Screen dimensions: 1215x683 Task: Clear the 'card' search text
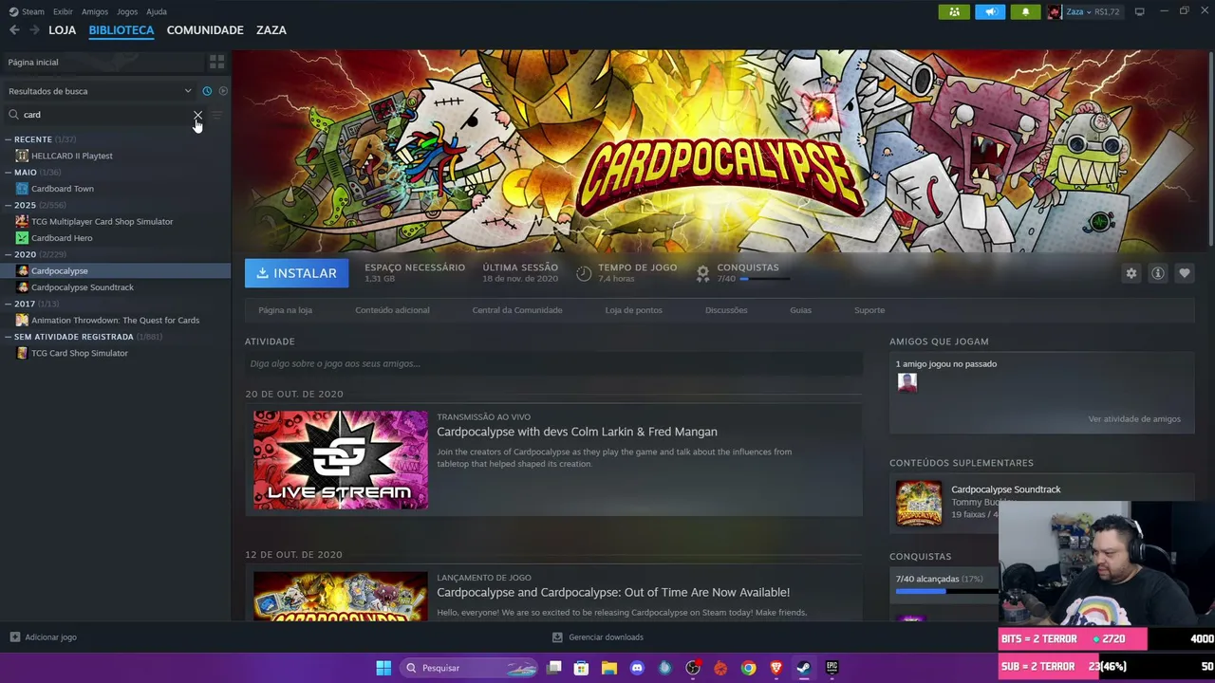click(197, 115)
